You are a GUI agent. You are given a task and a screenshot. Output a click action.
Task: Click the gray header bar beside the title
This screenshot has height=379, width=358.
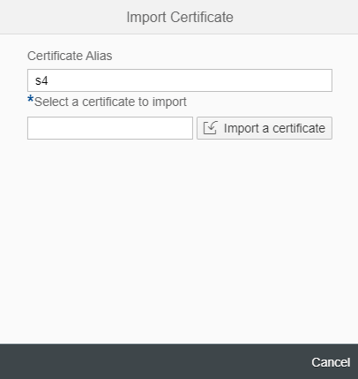294,17
